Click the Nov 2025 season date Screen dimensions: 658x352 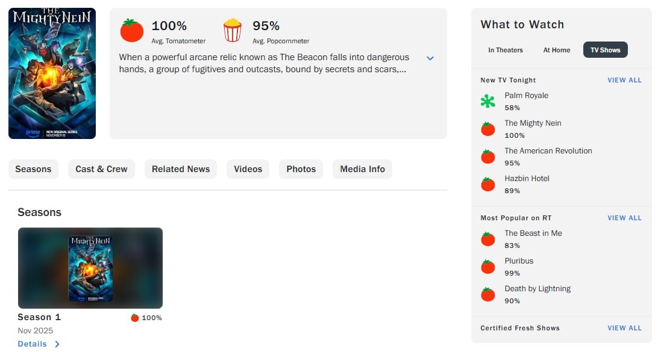pyautogui.click(x=35, y=330)
